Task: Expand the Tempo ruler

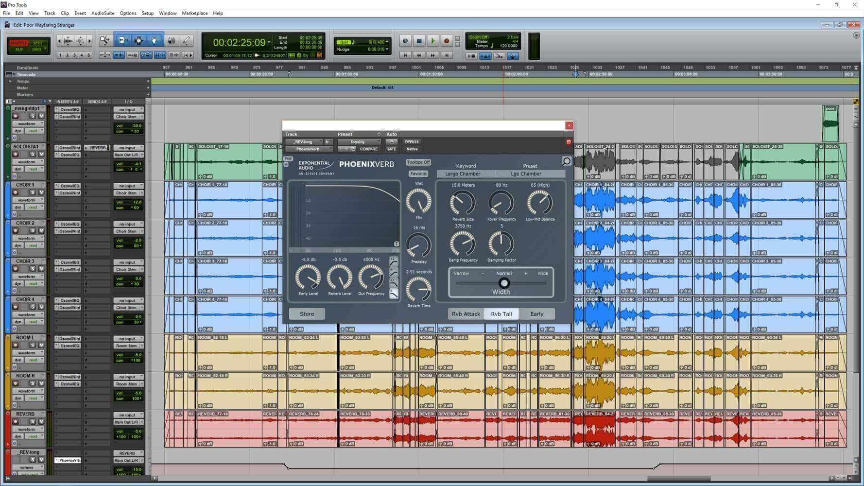Action: click(10, 81)
